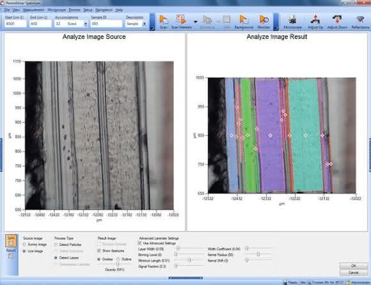The width and height of the screenshot is (371, 285).
Task: Click the Result view icon
Action: [x=11, y=254]
